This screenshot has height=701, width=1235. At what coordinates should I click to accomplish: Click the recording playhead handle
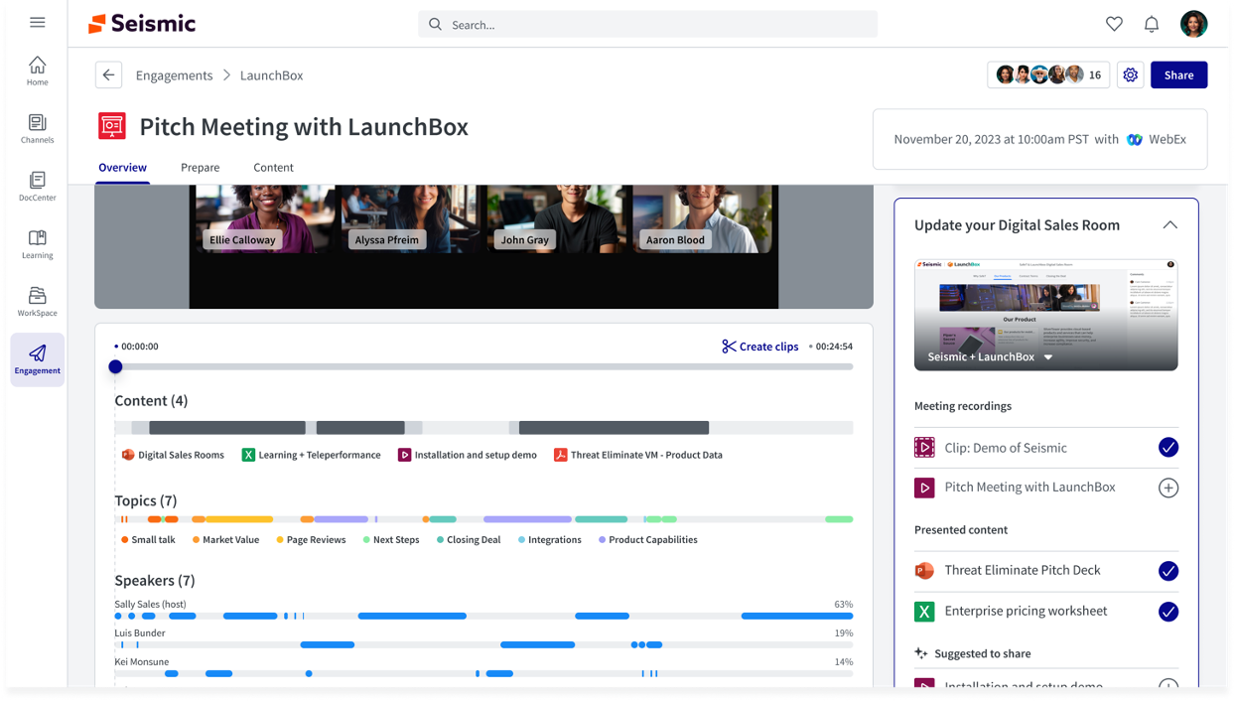[115, 367]
